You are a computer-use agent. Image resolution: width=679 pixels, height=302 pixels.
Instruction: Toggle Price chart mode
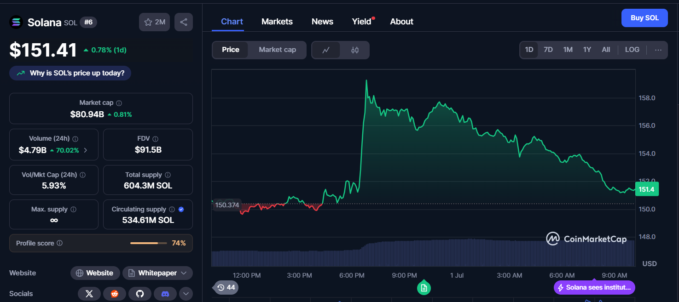(x=231, y=50)
